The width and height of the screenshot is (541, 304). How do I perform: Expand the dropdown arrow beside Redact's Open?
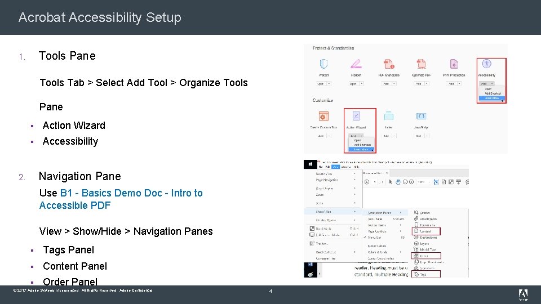[362, 84]
